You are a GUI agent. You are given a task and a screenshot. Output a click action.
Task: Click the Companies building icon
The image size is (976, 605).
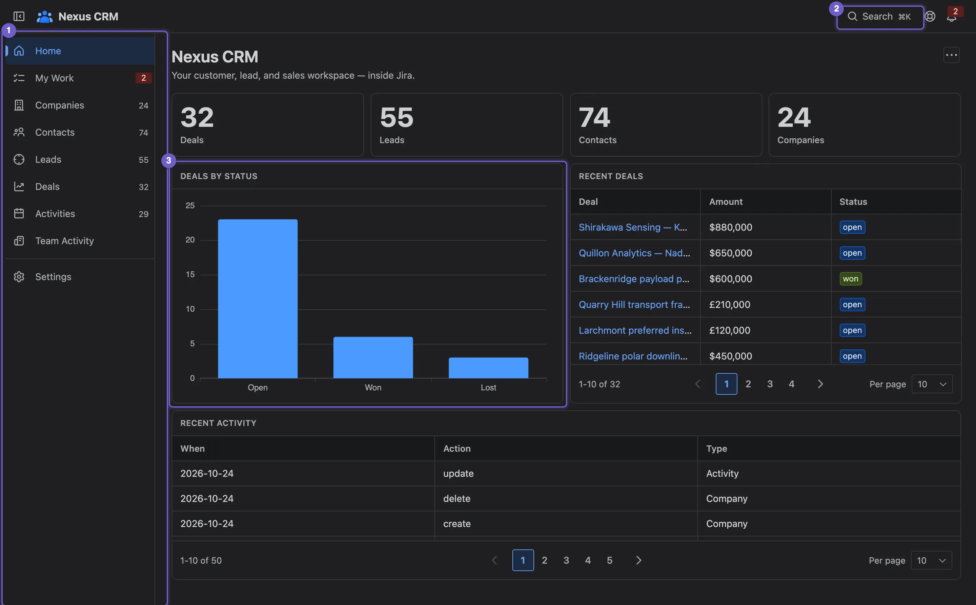pyautogui.click(x=19, y=105)
